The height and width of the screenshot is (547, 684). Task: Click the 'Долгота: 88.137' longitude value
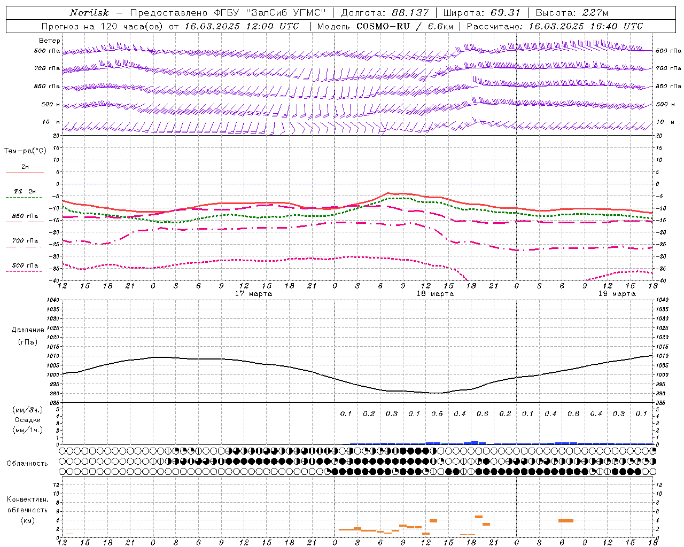(x=385, y=13)
